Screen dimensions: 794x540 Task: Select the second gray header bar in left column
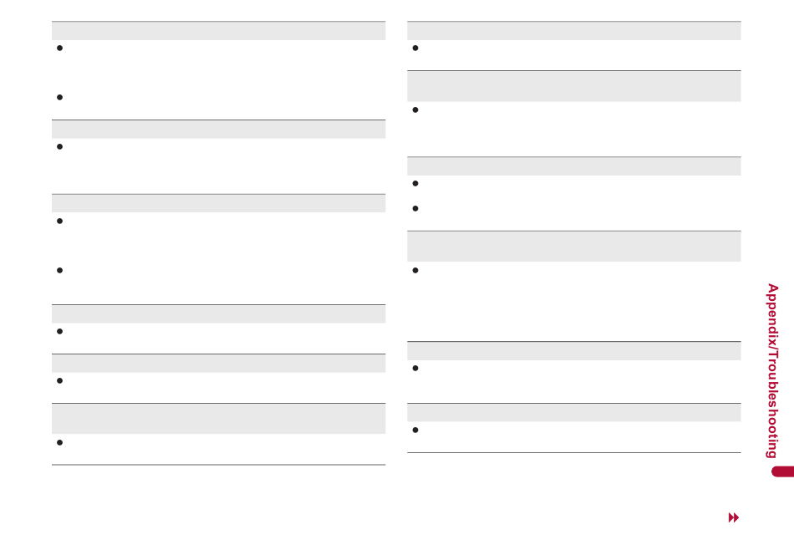218,130
